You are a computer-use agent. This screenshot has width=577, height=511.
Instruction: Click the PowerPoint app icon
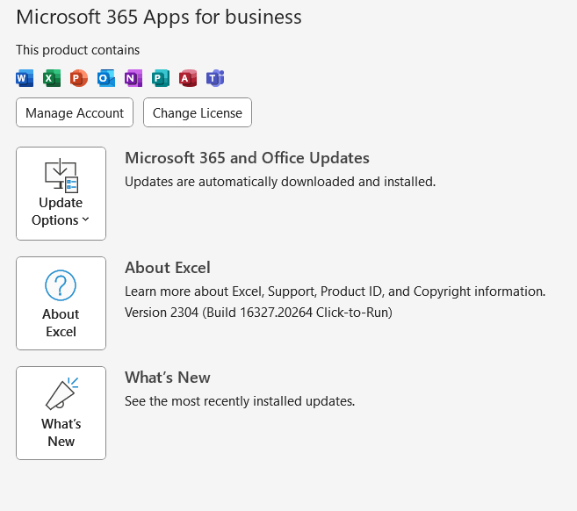click(x=79, y=78)
